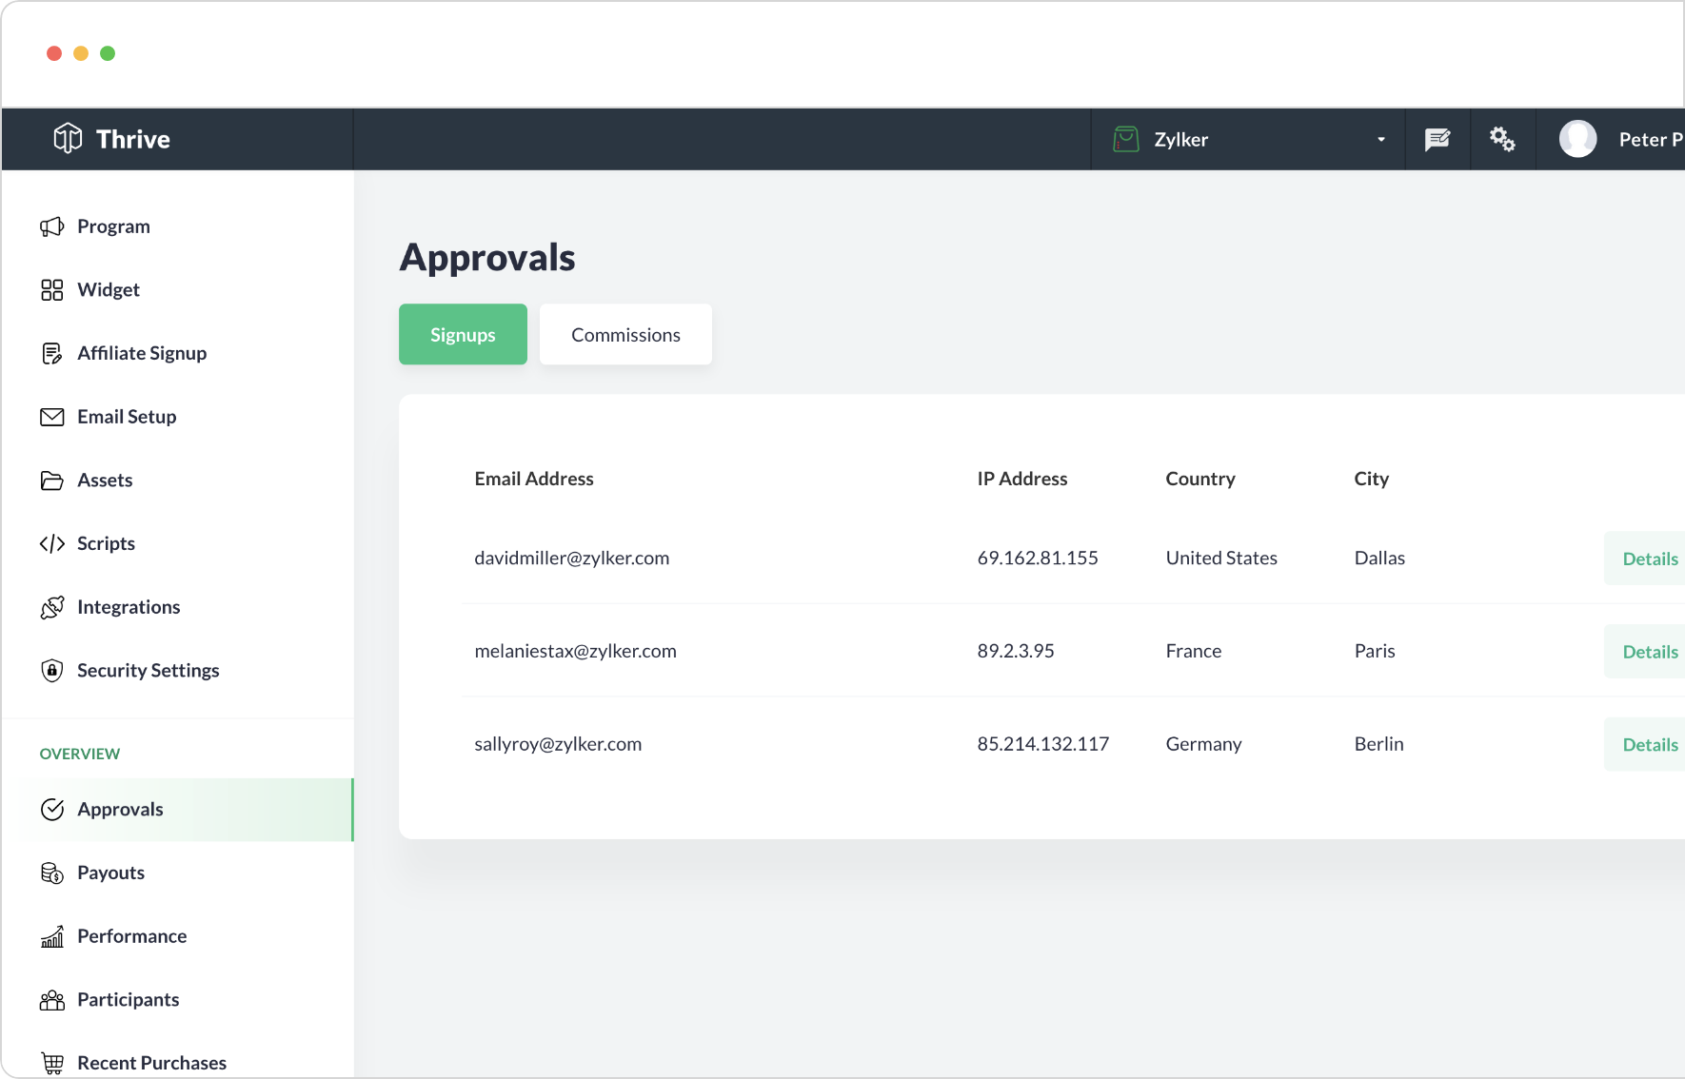
Task: Click the OVERVIEW section label
Action: click(80, 755)
